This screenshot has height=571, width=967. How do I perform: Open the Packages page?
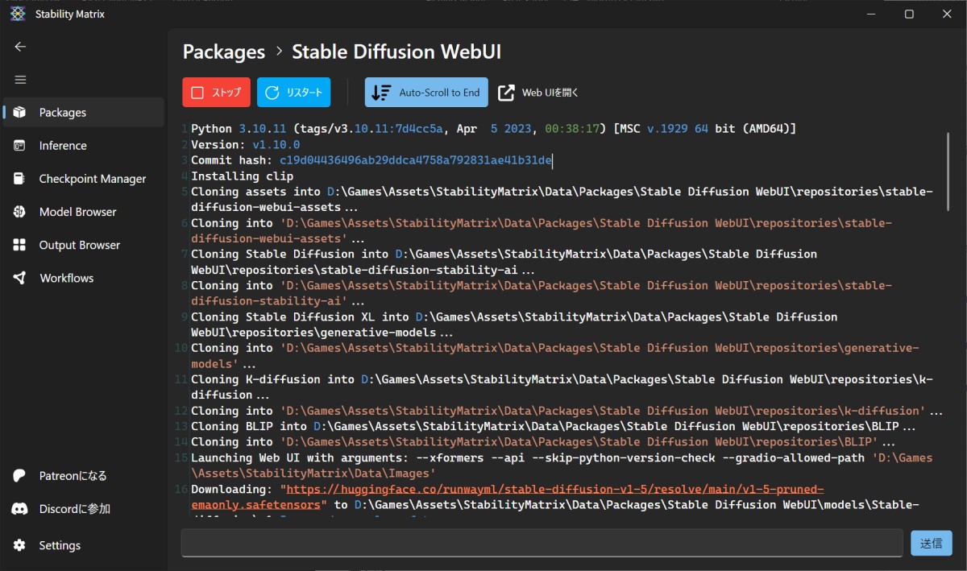pyautogui.click(x=84, y=113)
